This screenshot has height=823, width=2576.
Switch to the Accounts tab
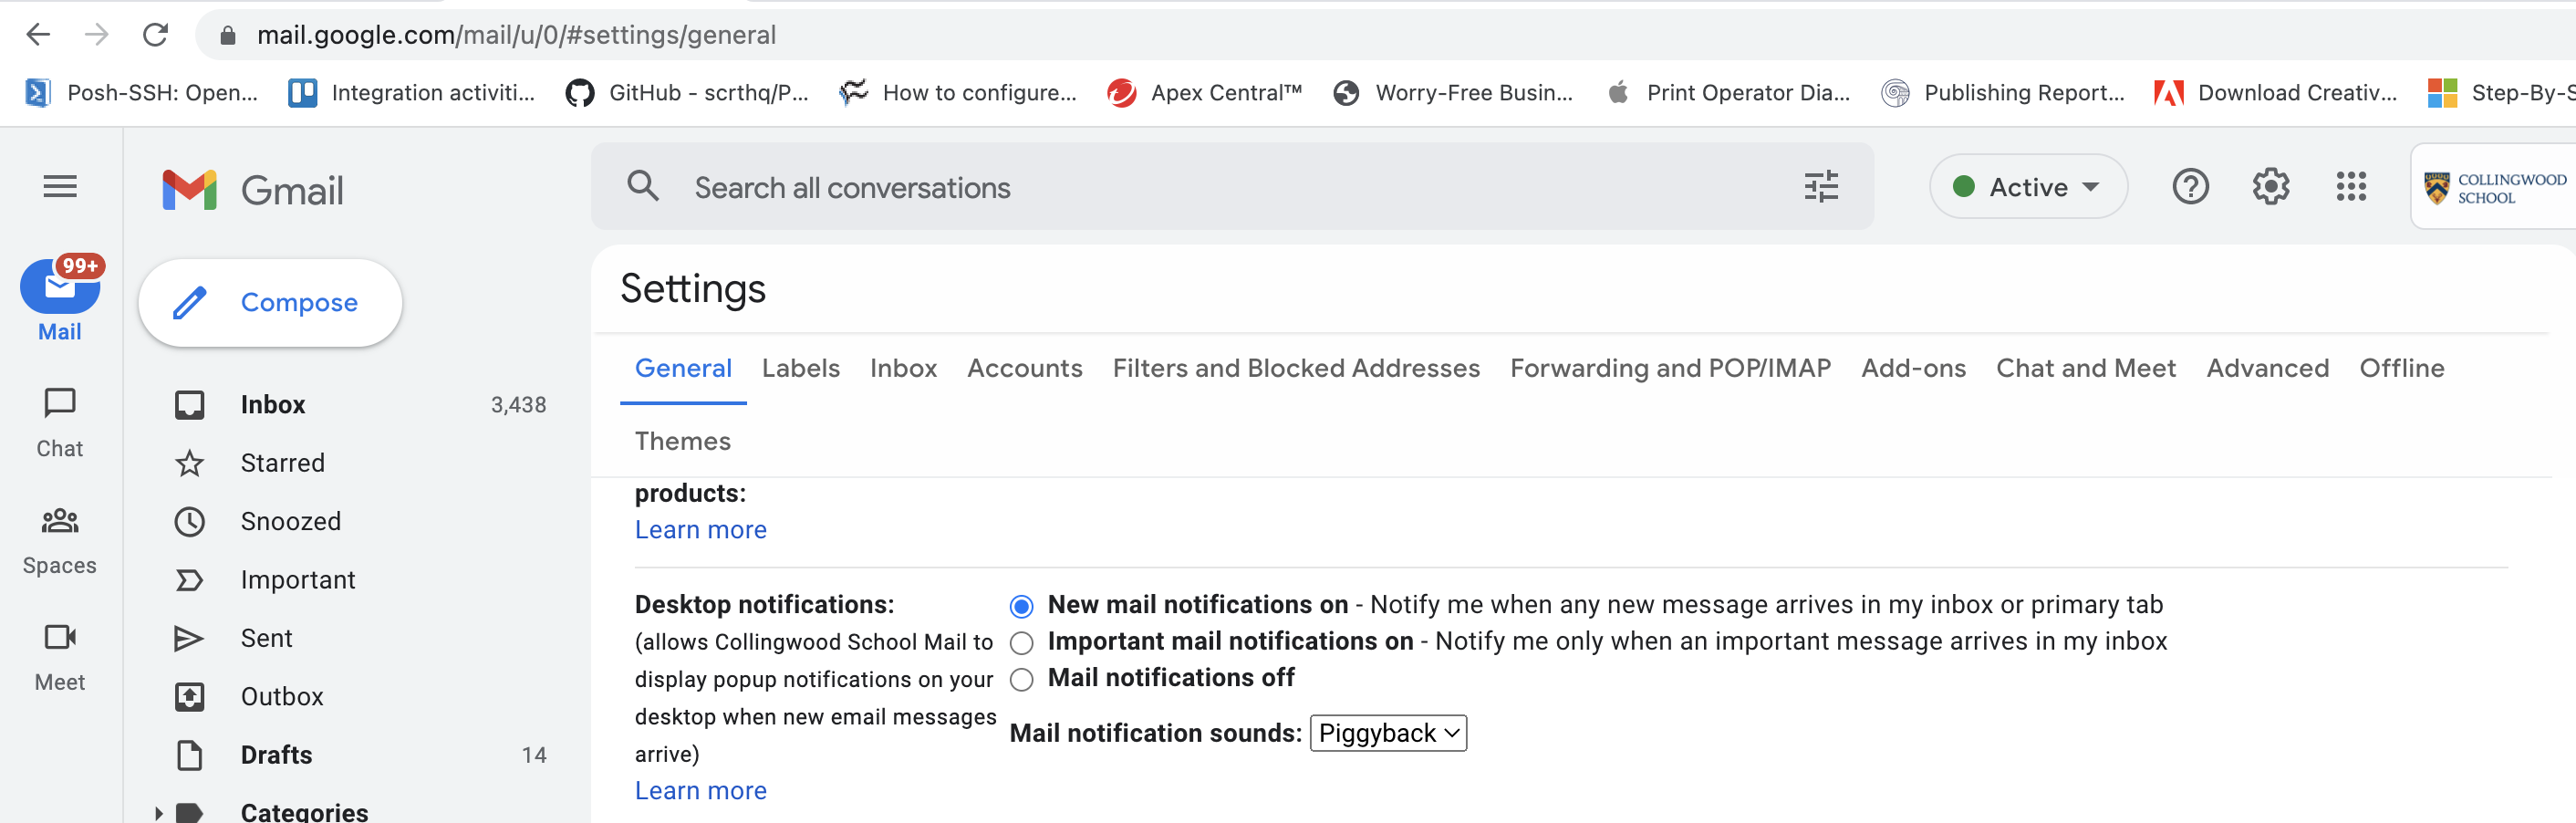(x=1024, y=368)
